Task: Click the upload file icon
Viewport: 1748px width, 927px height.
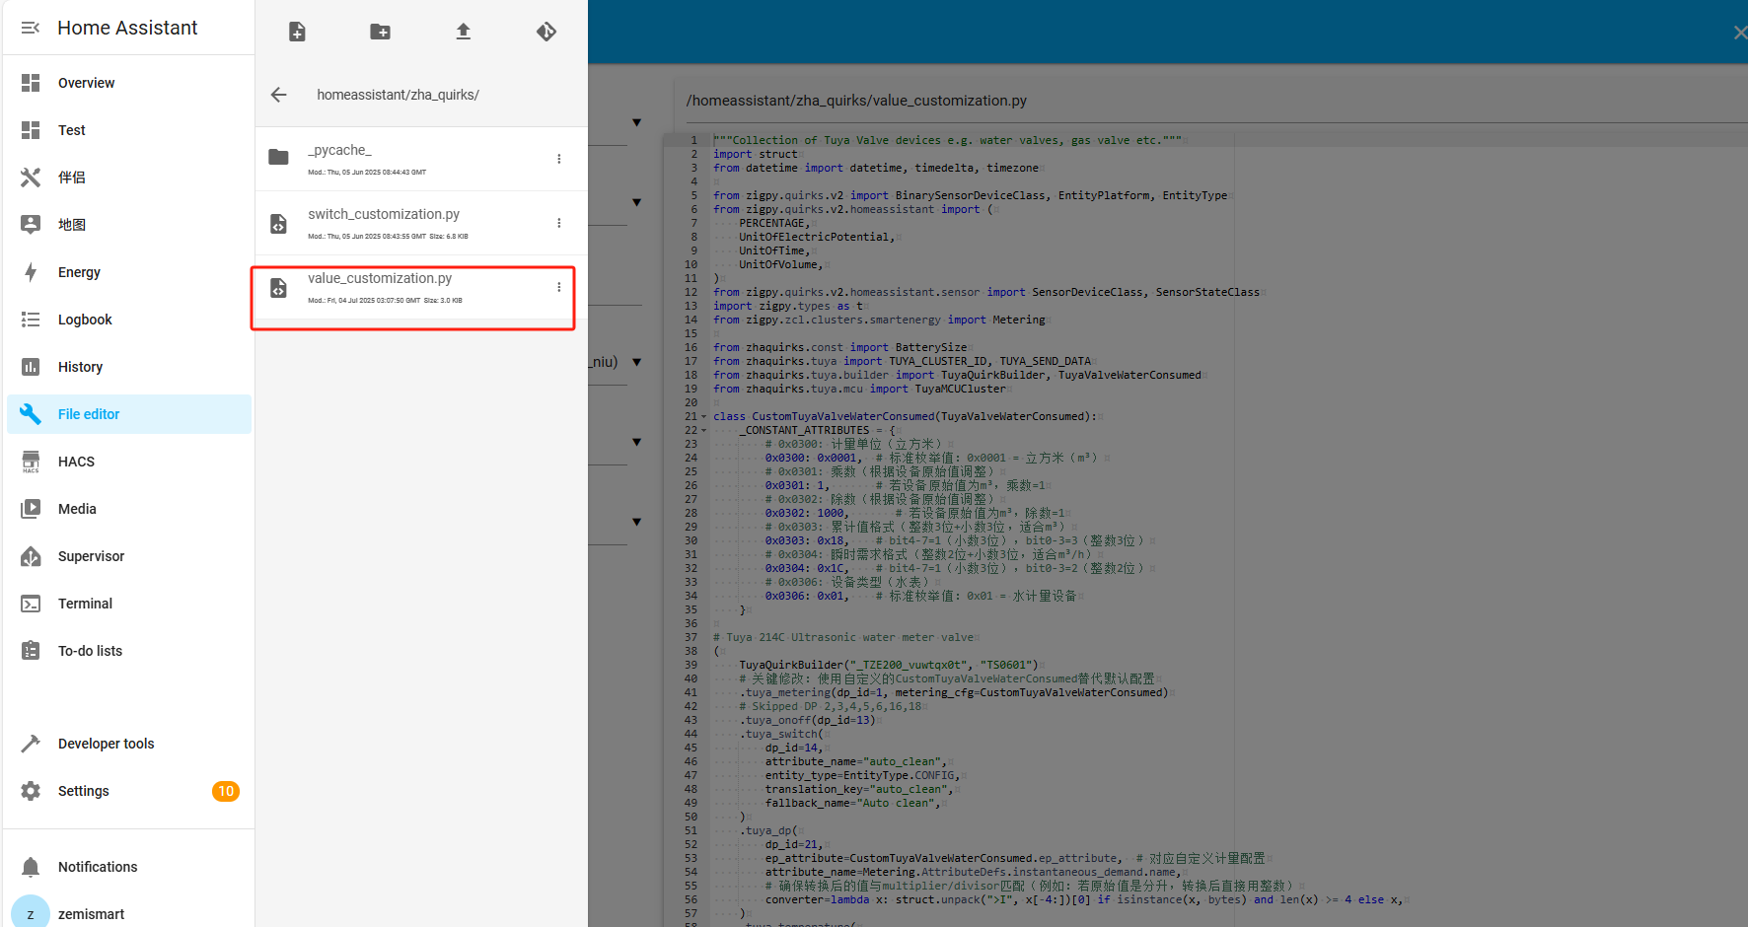Action: [463, 32]
